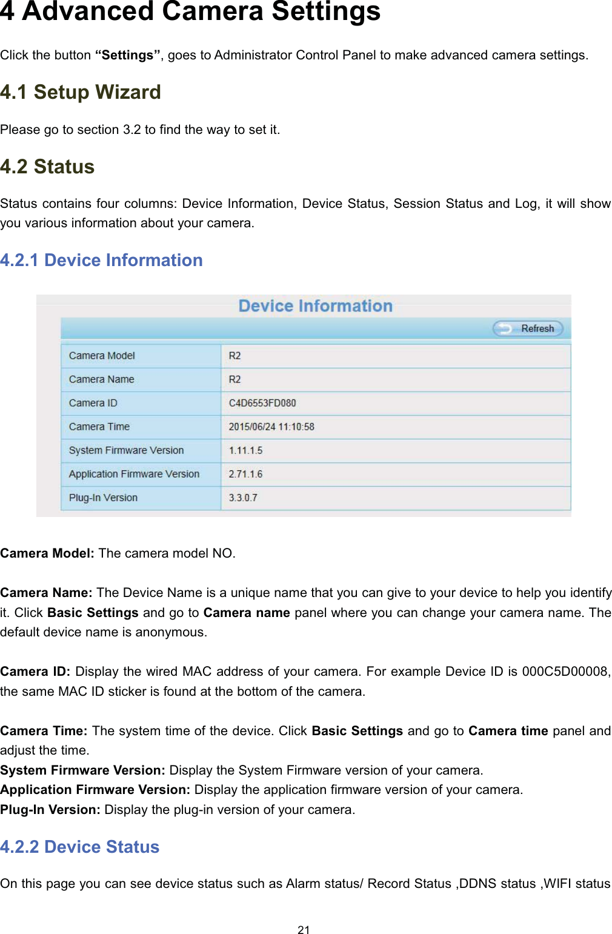Image resolution: width=612 pixels, height=934 pixels.
Task: Select the Application Firmware Version label
Action: (x=134, y=474)
